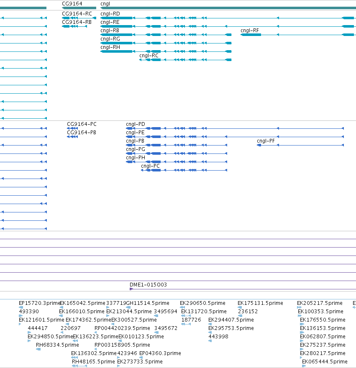Viewport: 356px width, 368px height.
Task: Click EST EK275237.5prime
Action: point(323,345)
